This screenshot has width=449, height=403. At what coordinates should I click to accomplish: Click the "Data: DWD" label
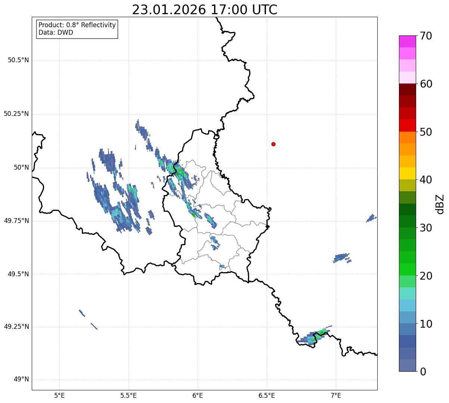pos(56,32)
